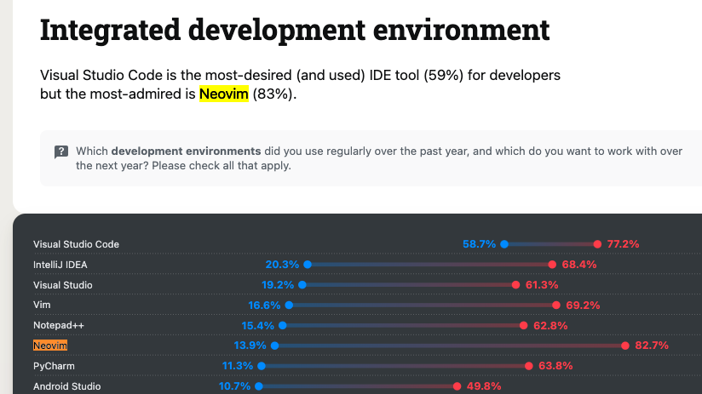Click the 62.8% value text
Viewport: 702px width, 394px height.
click(x=550, y=326)
